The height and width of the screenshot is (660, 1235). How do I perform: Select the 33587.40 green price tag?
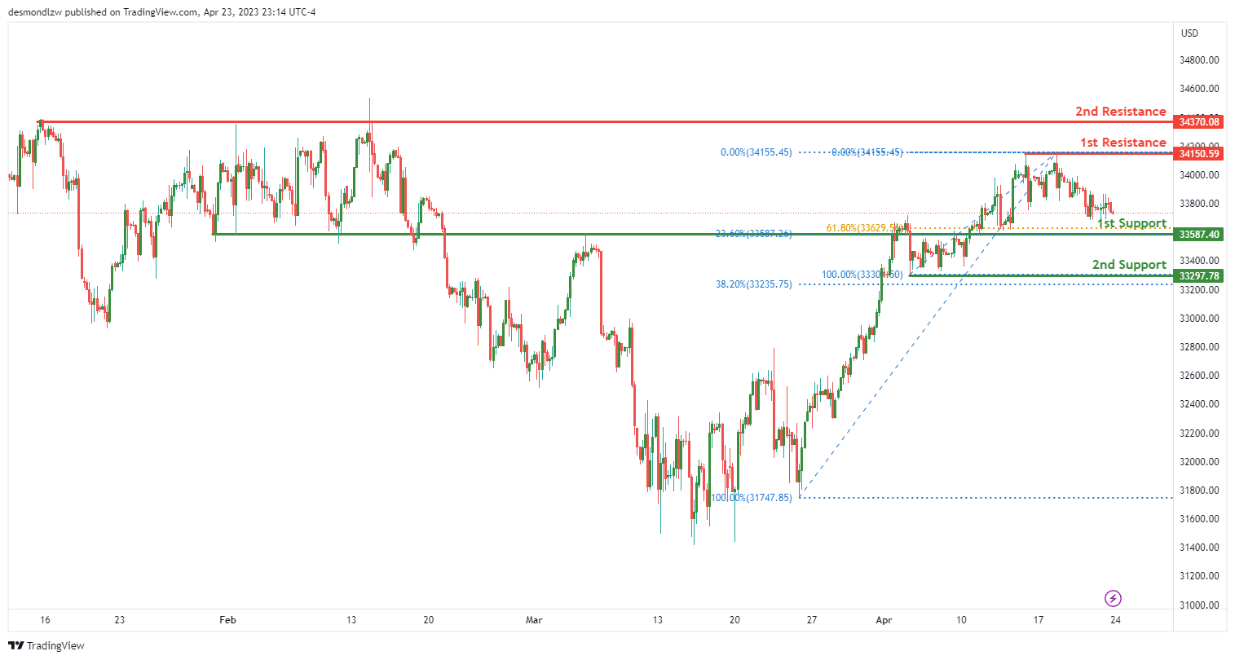(1199, 234)
